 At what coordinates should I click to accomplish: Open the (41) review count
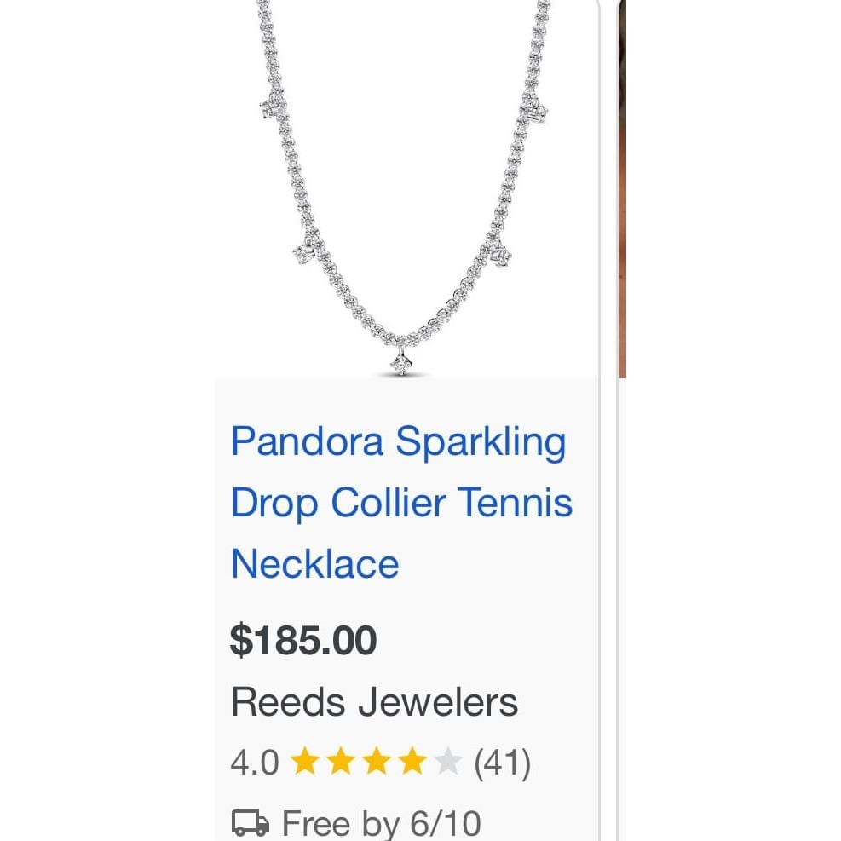click(503, 762)
